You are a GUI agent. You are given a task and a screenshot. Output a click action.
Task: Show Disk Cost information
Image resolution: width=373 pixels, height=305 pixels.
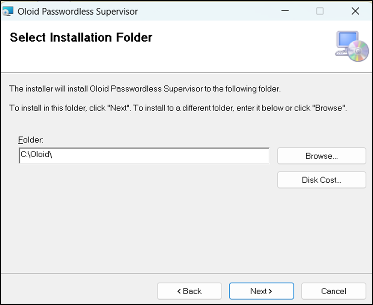pos(321,180)
